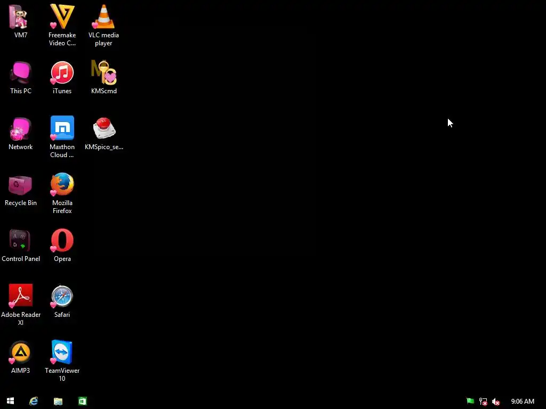Select the AIMP3 shortcut icon
Screen dimensions: 546x409
(x=20, y=352)
